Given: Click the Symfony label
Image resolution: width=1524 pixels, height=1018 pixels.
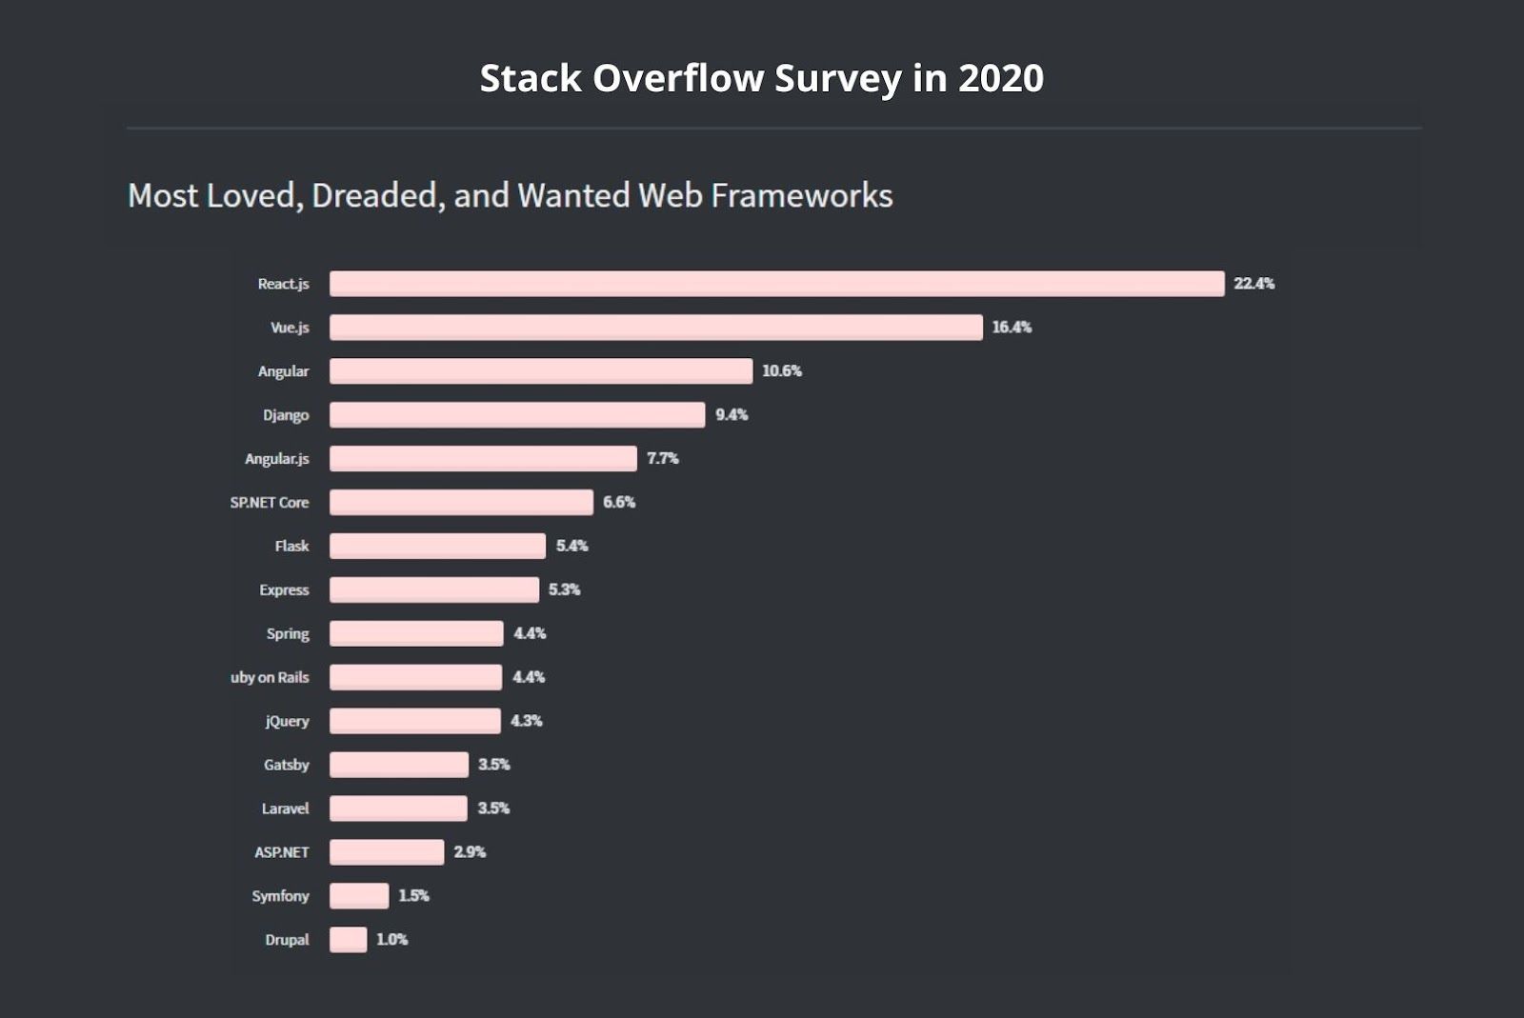Looking at the screenshot, I should point(281,897).
